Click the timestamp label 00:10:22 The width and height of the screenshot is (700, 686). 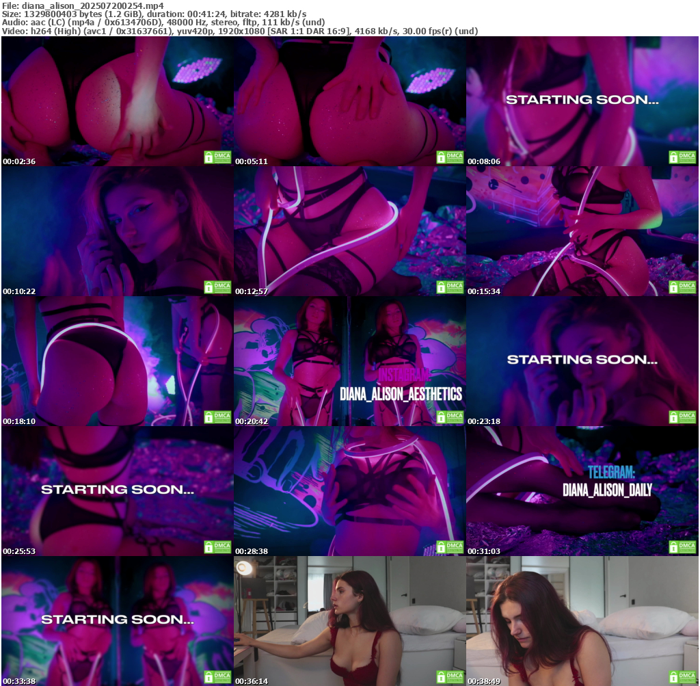19,291
